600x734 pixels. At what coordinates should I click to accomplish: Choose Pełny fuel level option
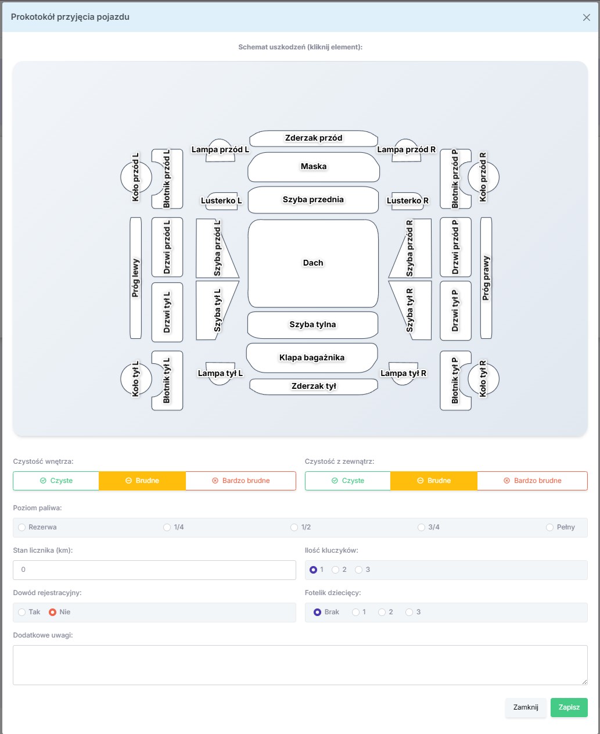pyautogui.click(x=549, y=527)
